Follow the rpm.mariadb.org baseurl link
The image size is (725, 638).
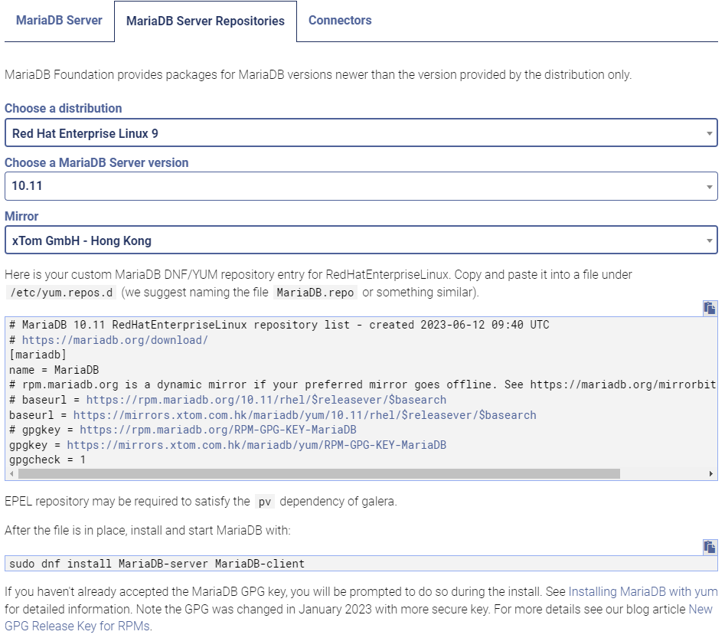[266, 400]
